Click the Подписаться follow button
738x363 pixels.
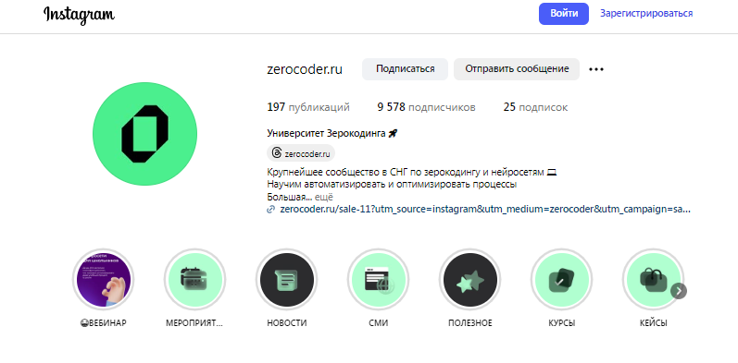405,69
